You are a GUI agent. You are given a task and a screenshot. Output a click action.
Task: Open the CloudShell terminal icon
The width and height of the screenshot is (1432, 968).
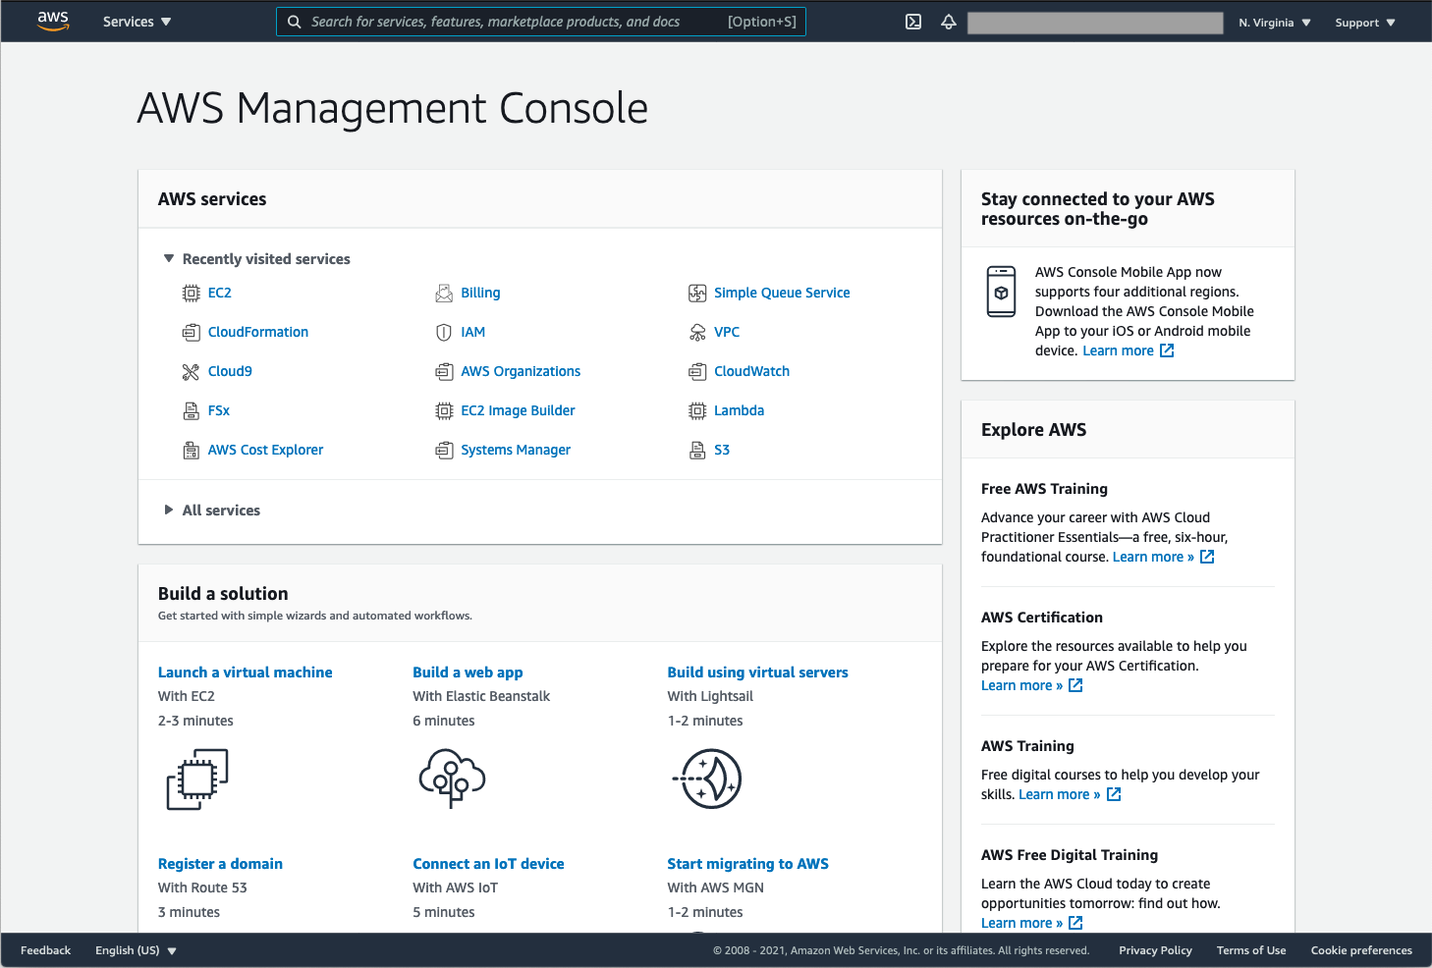click(x=913, y=22)
